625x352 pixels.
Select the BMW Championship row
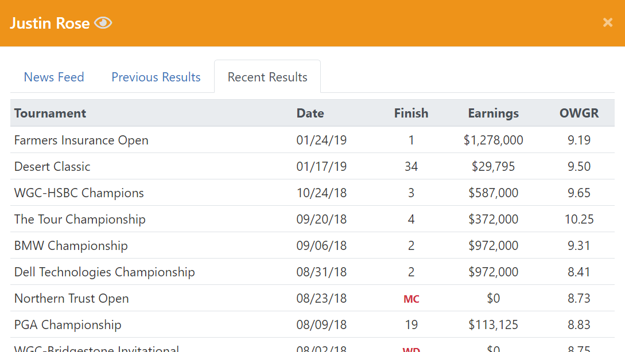click(312, 246)
